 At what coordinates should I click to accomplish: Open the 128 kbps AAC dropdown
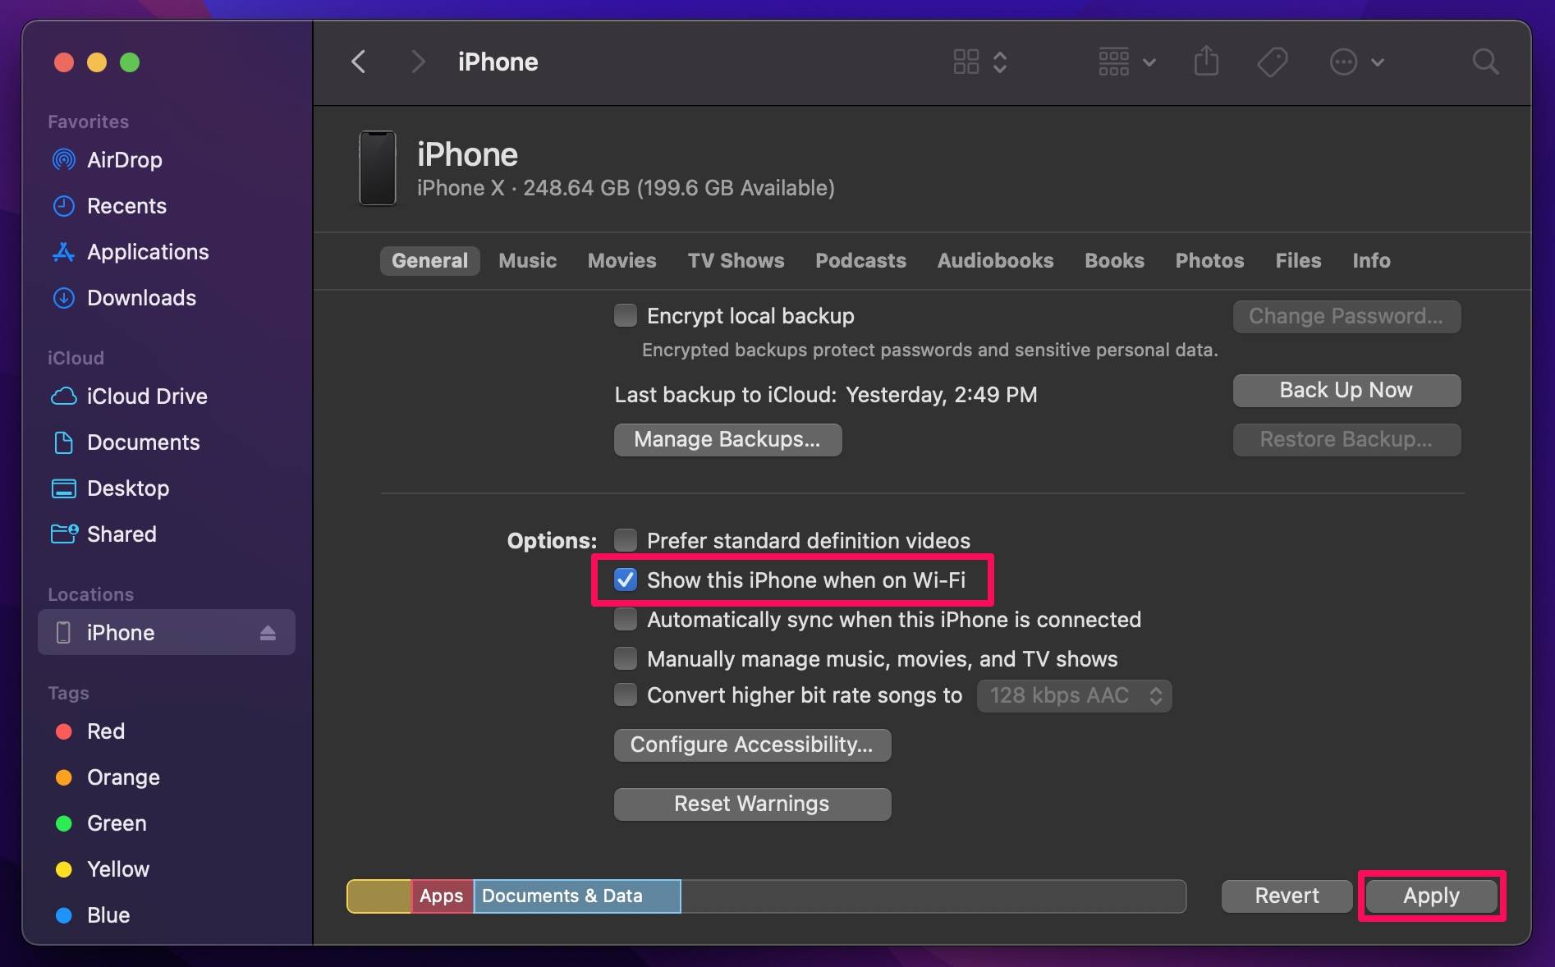[x=1073, y=695]
